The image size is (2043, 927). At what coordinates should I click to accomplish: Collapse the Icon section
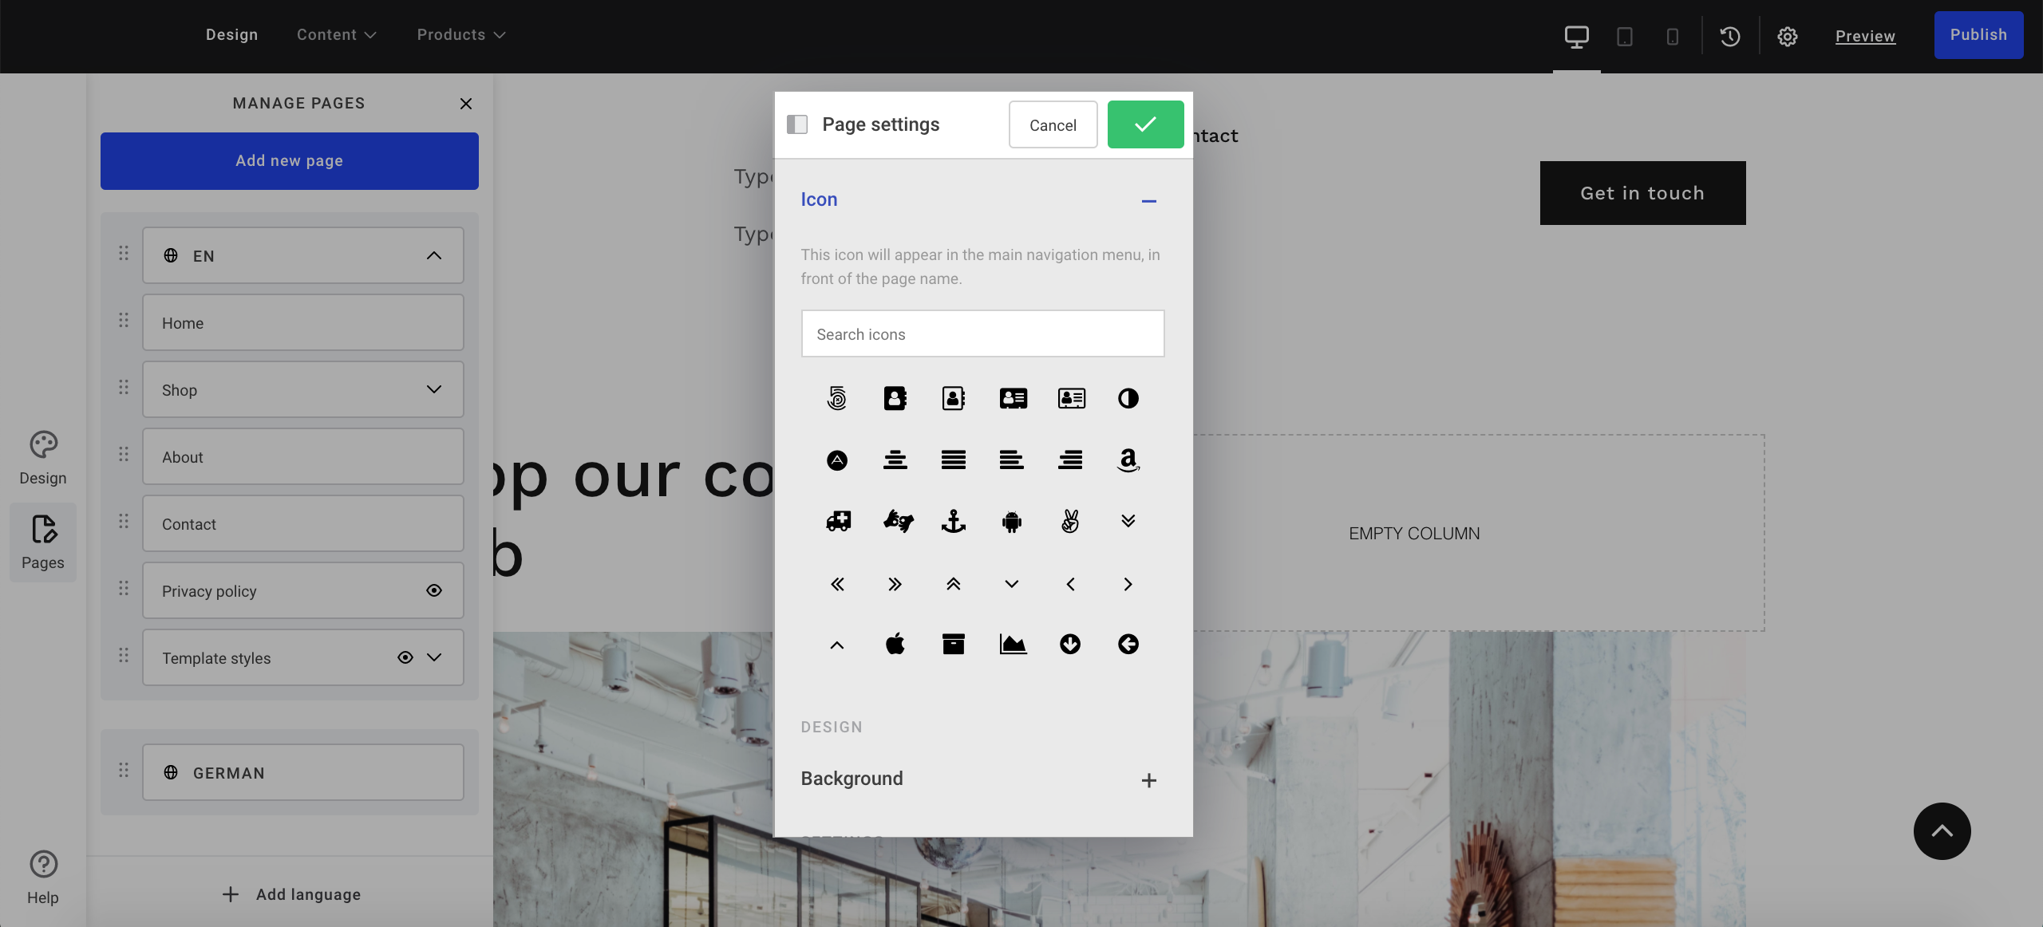click(x=1149, y=201)
